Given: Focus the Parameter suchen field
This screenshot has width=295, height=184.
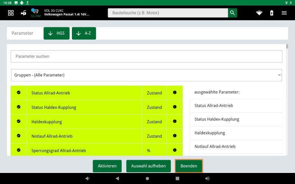Looking at the screenshot, I should coord(146,56).
